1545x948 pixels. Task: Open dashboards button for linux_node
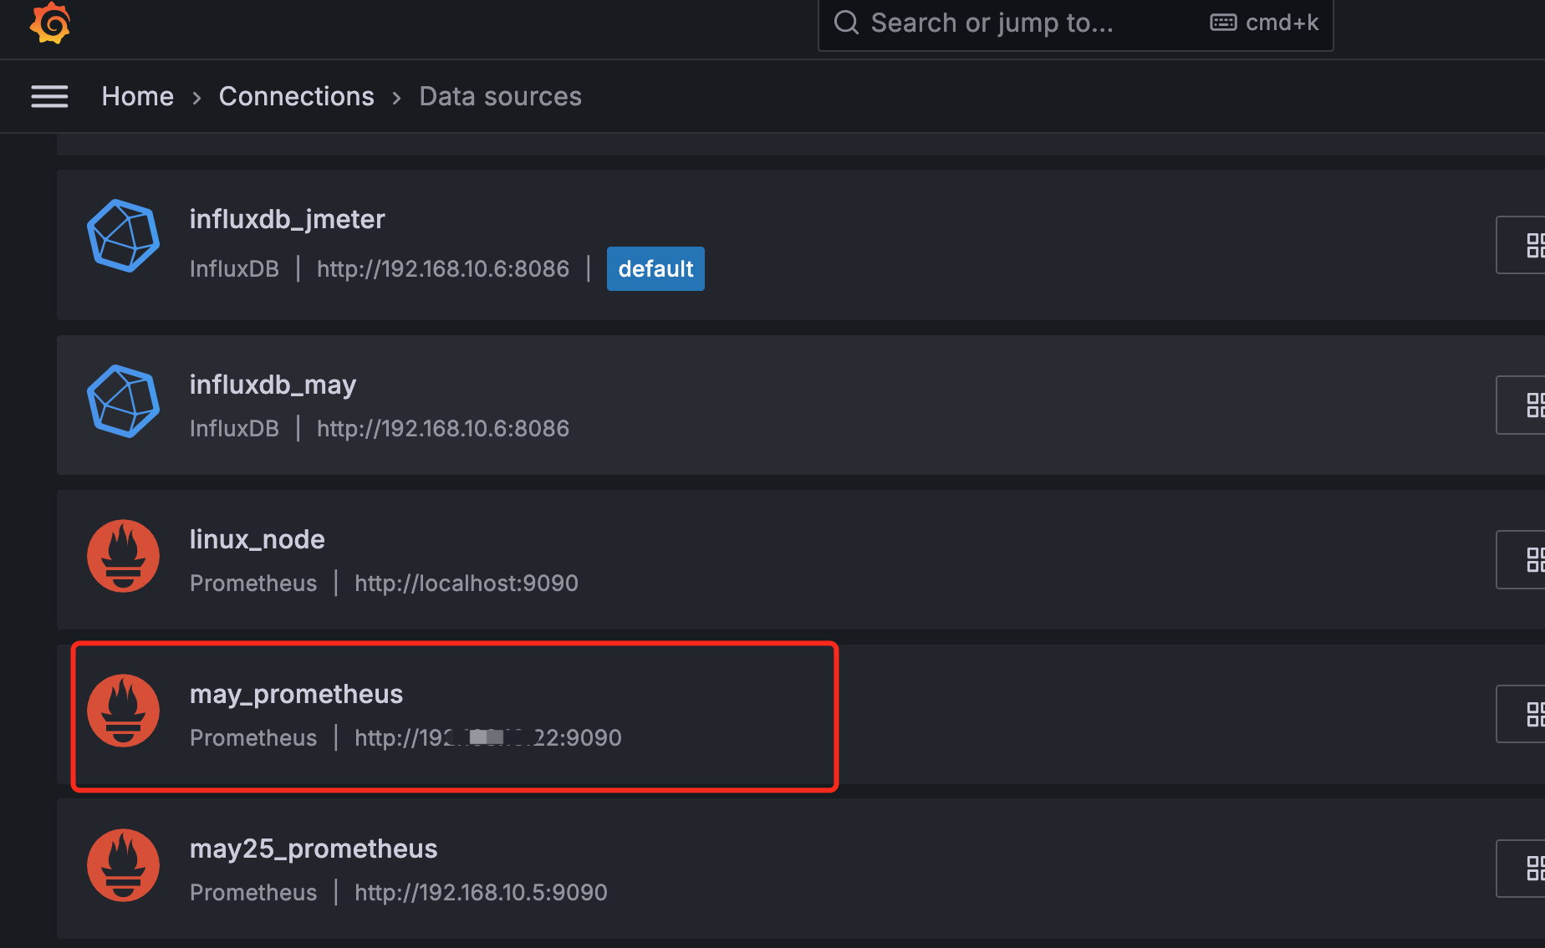pyautogui.click(x=1520, y=559)
